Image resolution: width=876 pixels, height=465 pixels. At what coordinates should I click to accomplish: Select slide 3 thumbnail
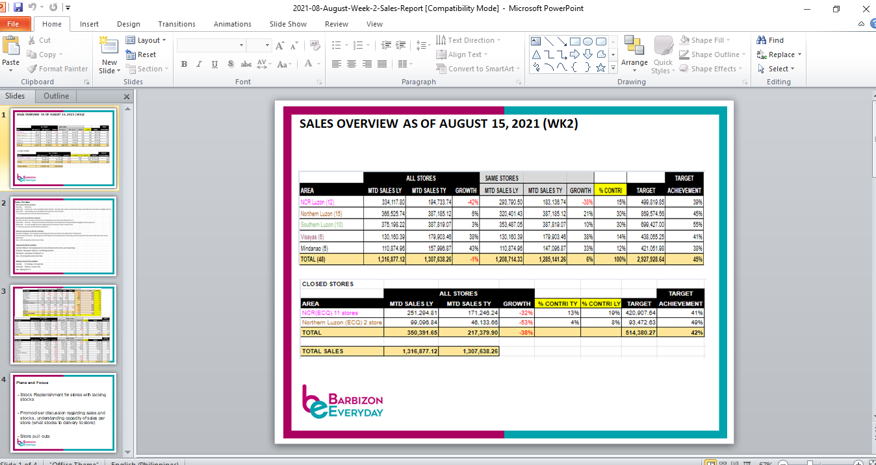pyautogui.click(x=63, y=325)
